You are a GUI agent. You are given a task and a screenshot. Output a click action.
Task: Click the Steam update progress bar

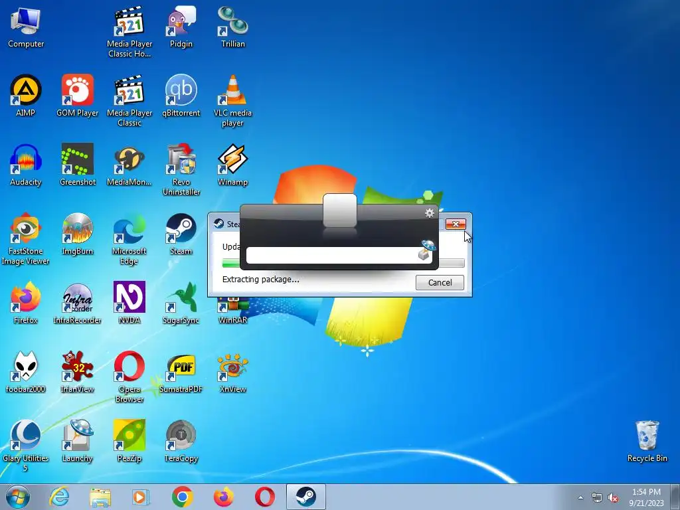point(343,263)
